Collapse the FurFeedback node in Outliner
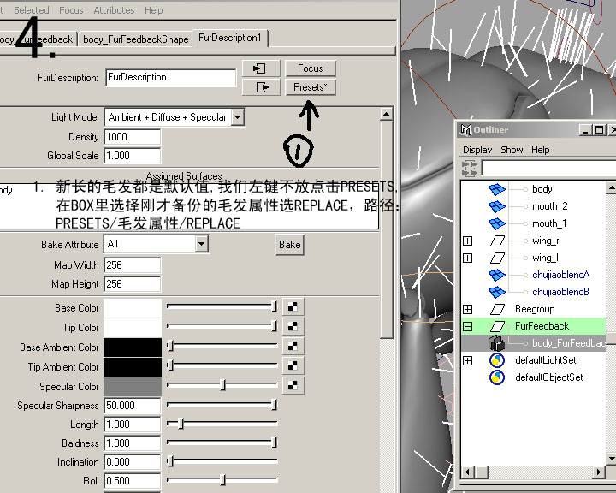Viewport: 616px width, 493px height. [467, 326]
